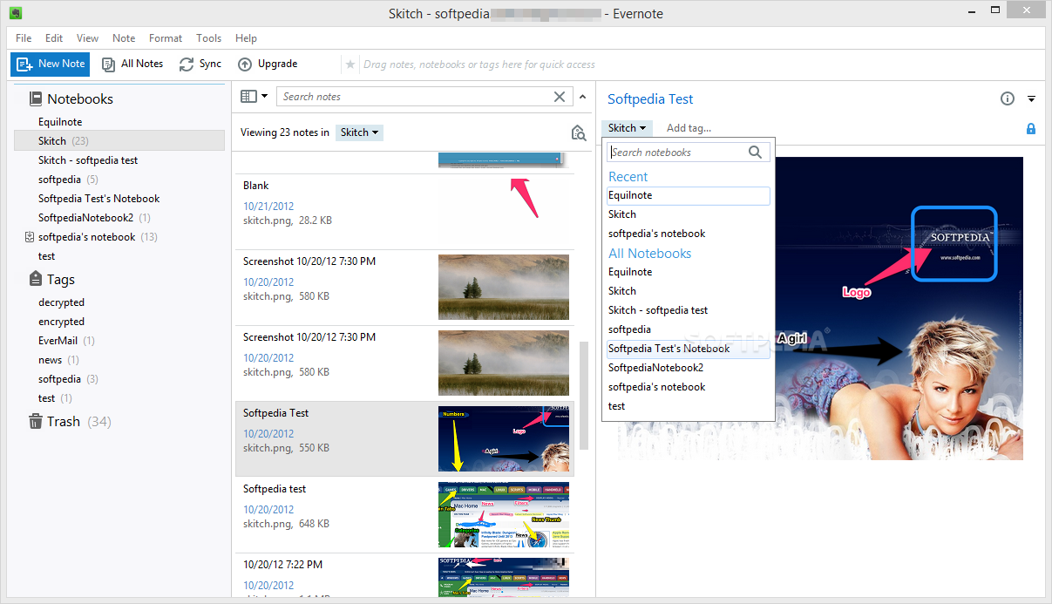Open All Notes view
The image size is (1052, 604).
(x=132, y=64)
